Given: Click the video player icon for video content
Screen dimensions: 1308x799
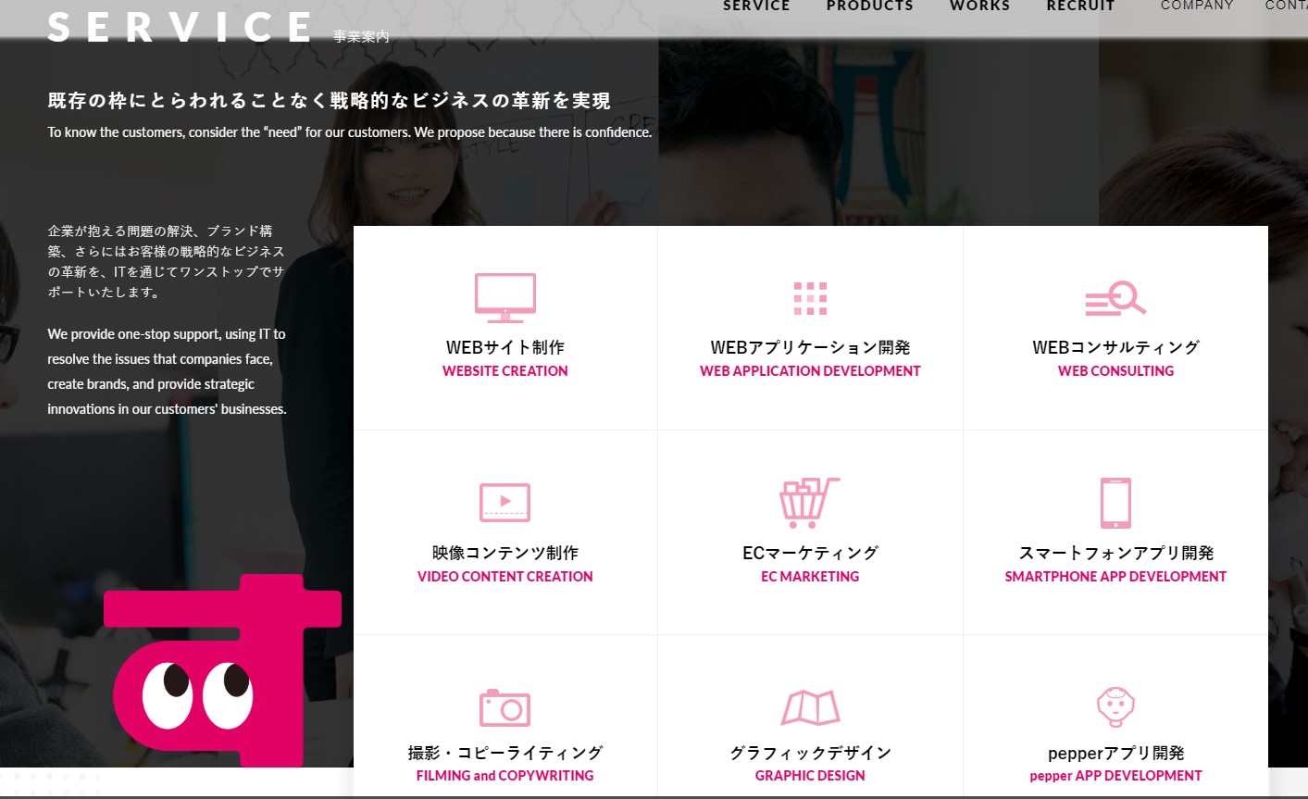Looking at the screenshot, I should 505,503.
